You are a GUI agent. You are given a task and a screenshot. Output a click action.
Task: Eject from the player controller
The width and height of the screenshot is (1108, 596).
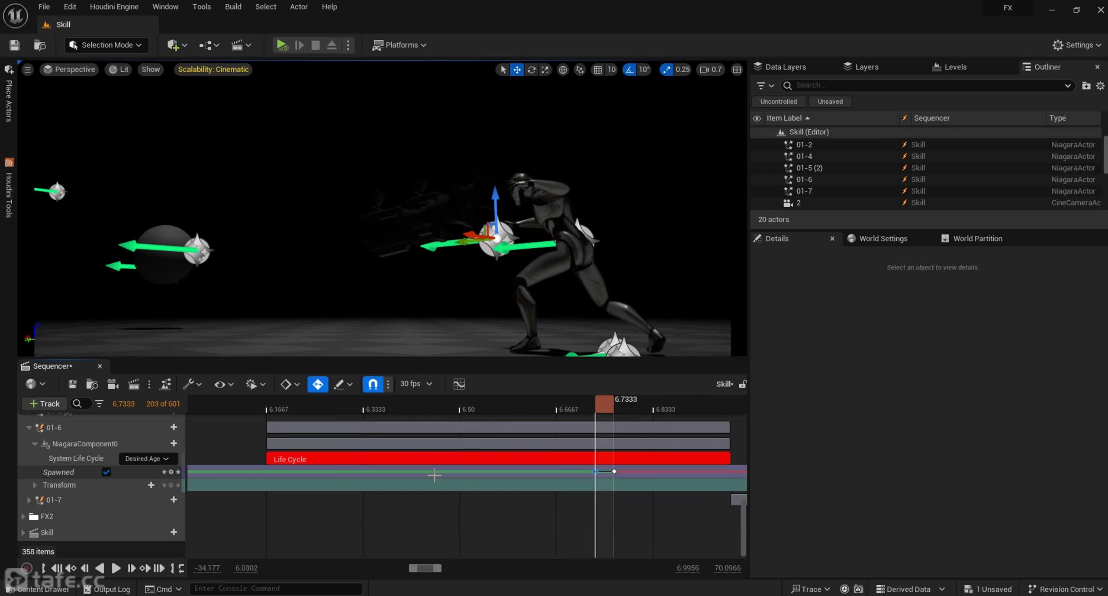click(332, 45)
